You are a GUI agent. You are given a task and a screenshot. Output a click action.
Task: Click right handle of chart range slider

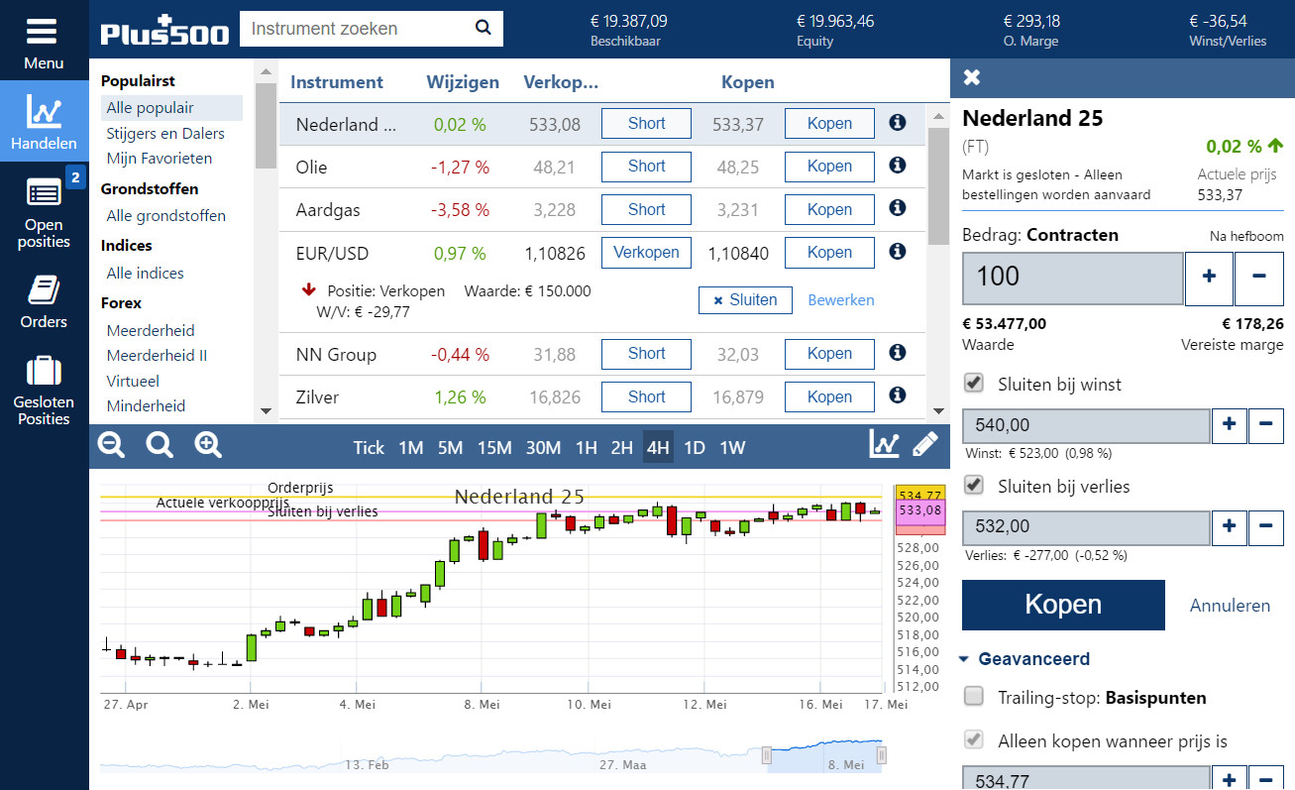click(881, 755)
